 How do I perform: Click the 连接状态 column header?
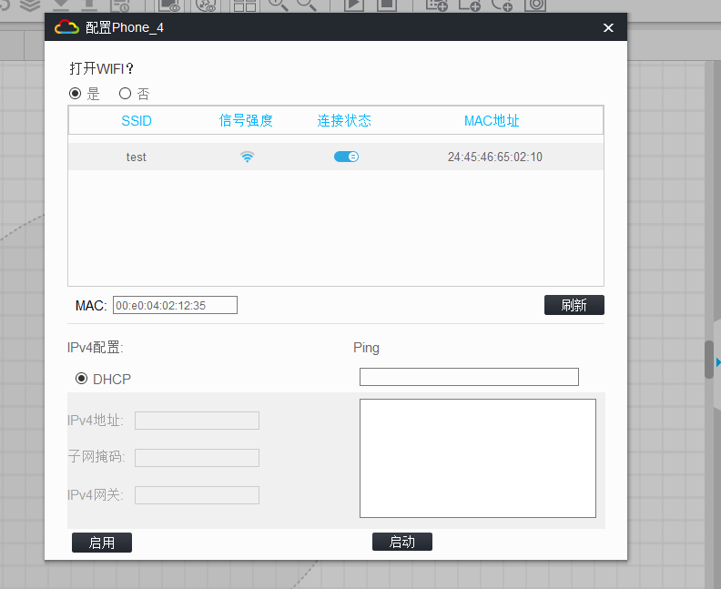(x=344, y=120)
